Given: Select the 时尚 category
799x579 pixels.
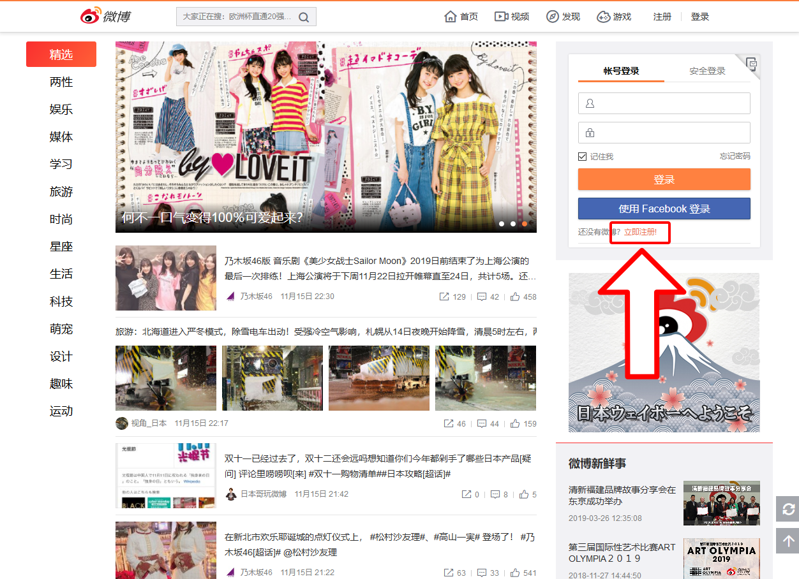Looking at the screenshot, I should pos(61,219).
